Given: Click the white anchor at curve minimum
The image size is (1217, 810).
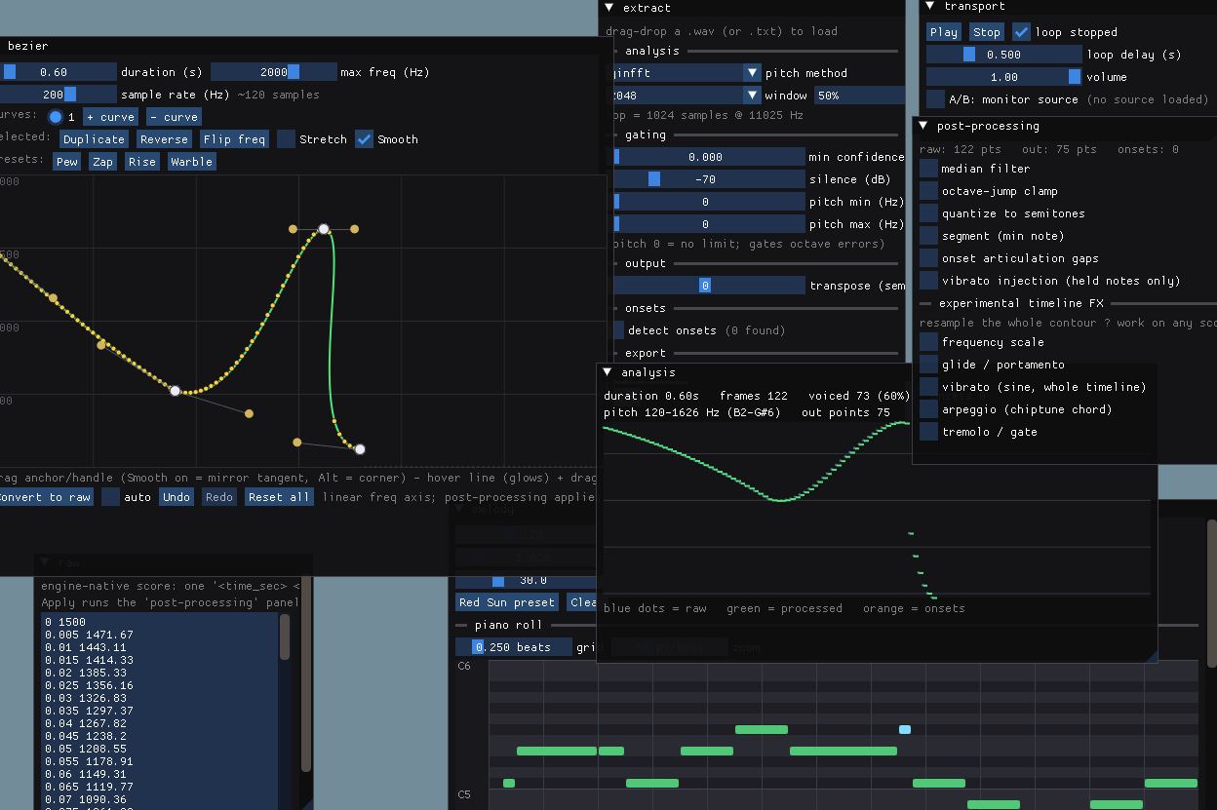Looking at the screenshot, I should (x=176, y=391).
